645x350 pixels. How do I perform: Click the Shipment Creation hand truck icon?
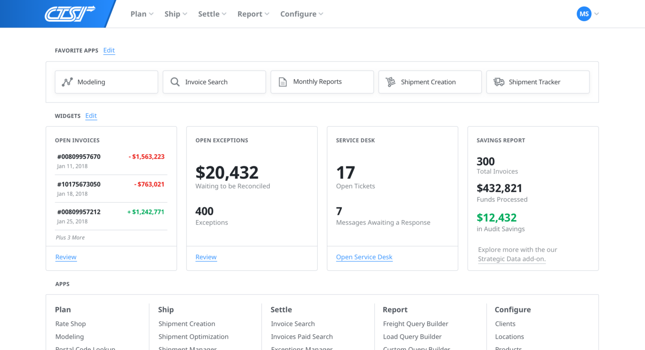point(391,82)
